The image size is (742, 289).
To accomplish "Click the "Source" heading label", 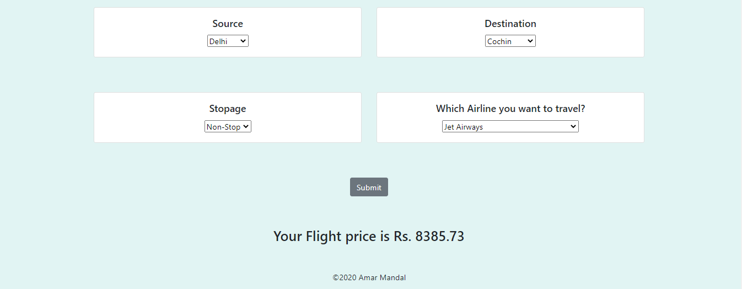I will (228, 24).
